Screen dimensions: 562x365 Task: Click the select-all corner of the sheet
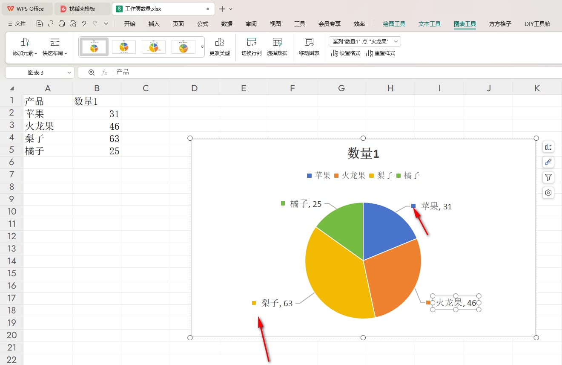point(11,89)
